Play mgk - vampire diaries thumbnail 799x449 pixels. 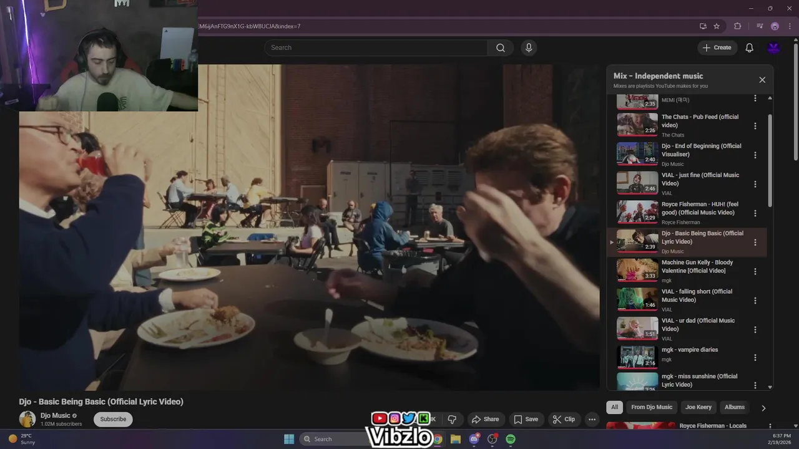(637, 357)
